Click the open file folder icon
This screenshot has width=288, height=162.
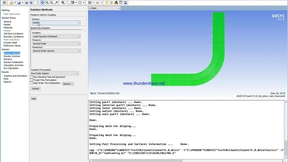pos(11,3)
